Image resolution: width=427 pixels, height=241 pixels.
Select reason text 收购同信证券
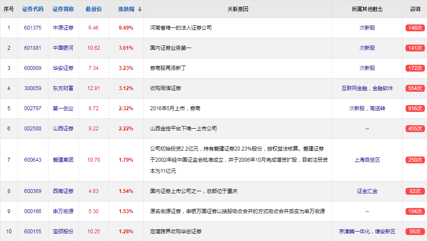[165, 88]
